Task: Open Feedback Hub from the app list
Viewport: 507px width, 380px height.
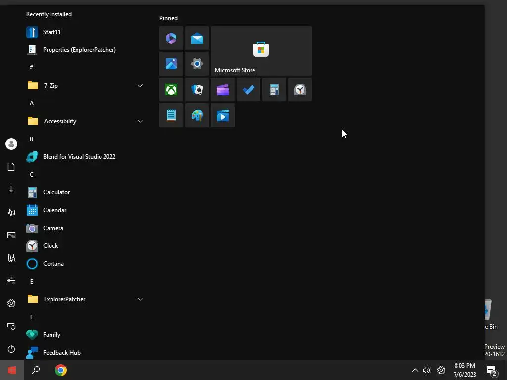Action: 86,352
